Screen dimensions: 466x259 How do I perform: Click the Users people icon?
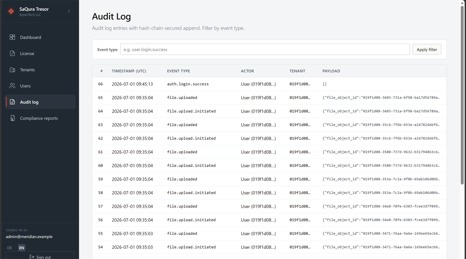12,86
